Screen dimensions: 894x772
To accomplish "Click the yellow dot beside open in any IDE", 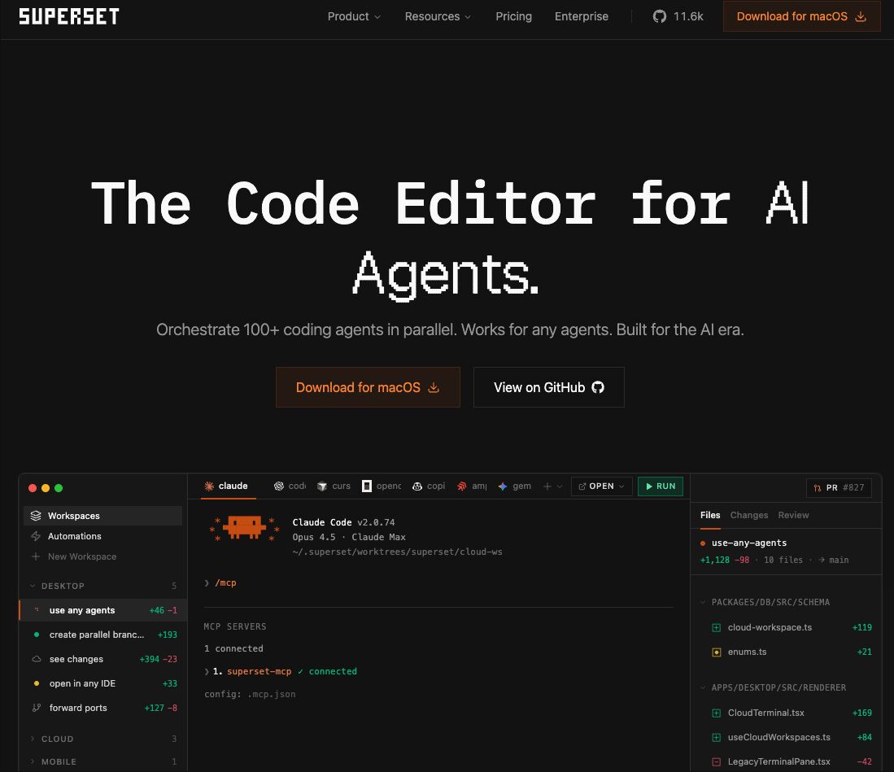I will tap(37, 683).
